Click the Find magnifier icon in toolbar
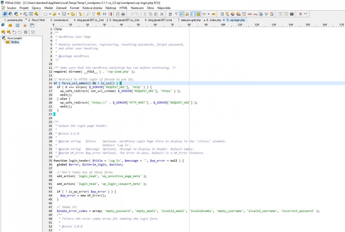345x232 pixels. 88,14
